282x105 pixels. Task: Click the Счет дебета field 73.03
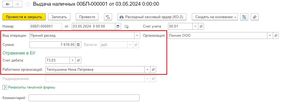(58, 60)
